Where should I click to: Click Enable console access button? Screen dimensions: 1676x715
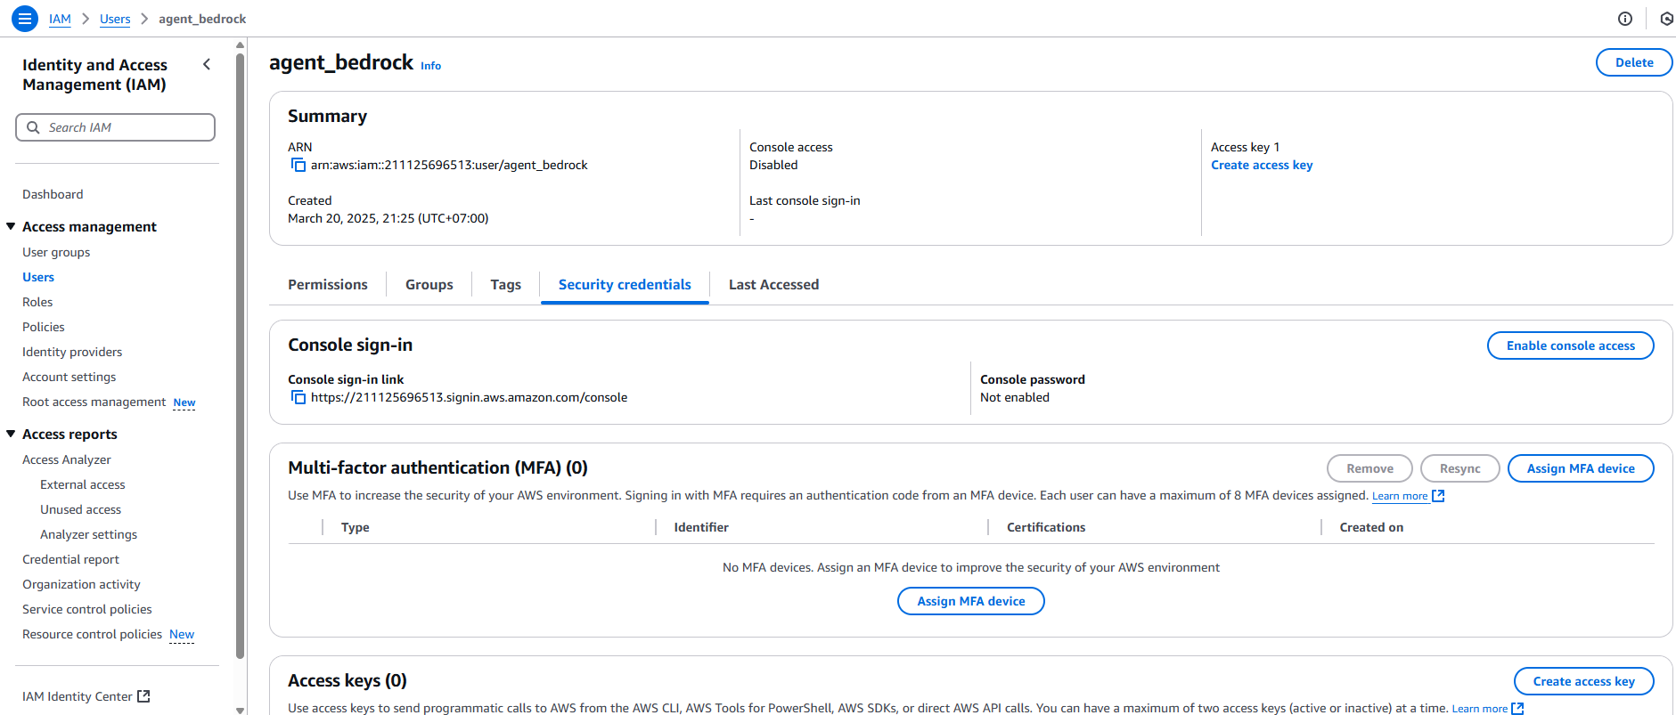click(1571, 345)
